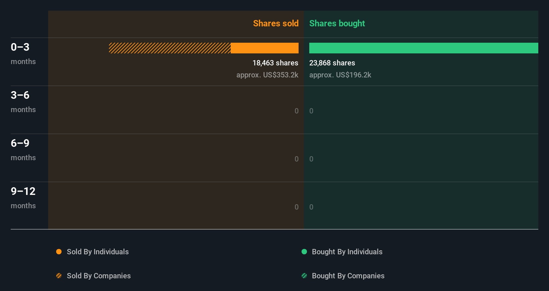Click the sold zero in the 9–12 months row
This screenshot has width=549, height=291.
coord(297,207)
